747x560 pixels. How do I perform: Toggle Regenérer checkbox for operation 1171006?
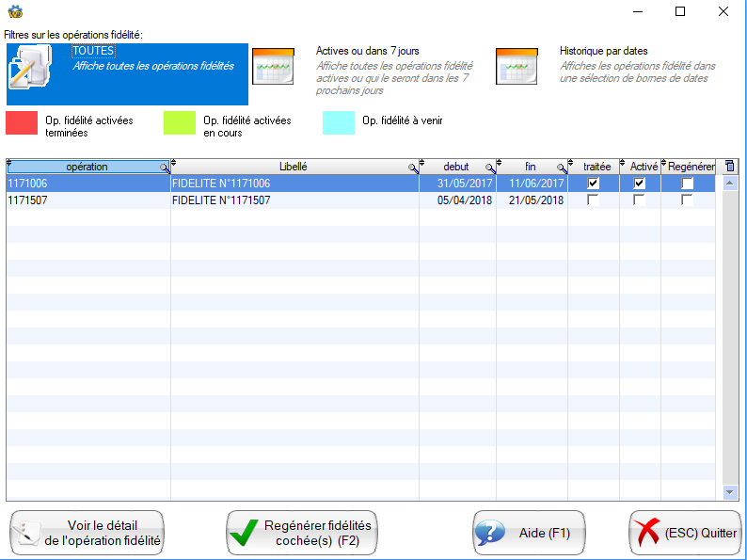[x=688, y=184]
